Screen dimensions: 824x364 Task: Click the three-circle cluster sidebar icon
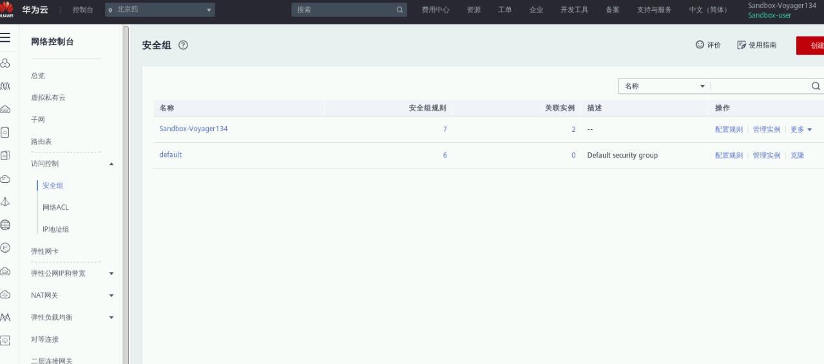[5, 64]
